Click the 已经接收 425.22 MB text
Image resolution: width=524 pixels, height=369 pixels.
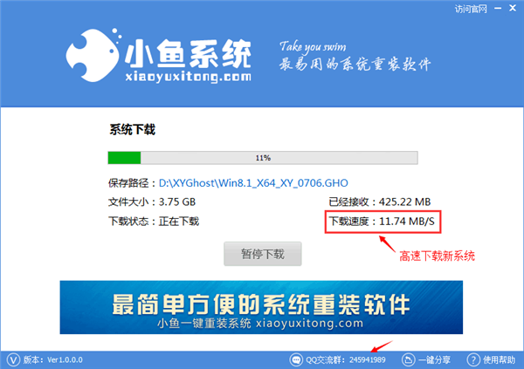click(380, 202)
